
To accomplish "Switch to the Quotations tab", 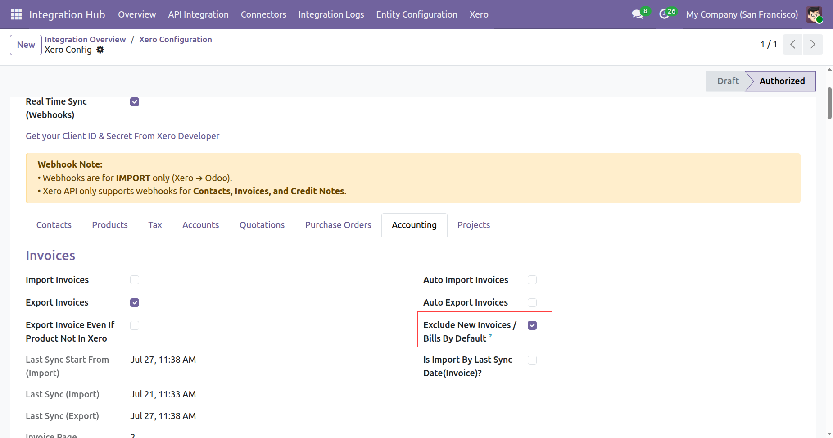I will (x=262, y=225).
